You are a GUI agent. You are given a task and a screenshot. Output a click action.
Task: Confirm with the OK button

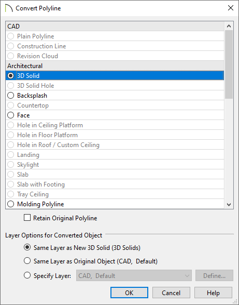[129, 293]
